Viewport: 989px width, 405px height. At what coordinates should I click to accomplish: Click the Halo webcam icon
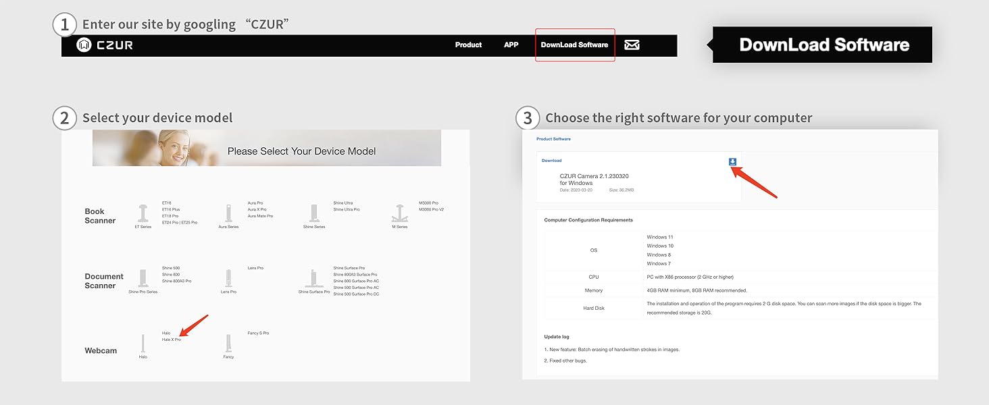(x=143, y=343)
